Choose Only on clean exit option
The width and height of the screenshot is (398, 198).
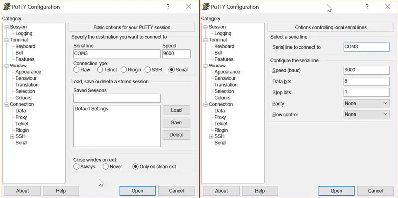[136, 167]
